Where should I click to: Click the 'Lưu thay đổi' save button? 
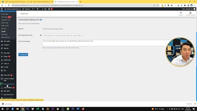point(23,55)
